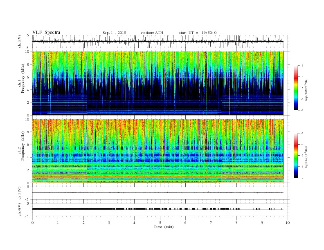
Task: Click the 'ch.3(V)' axis label
Action: pyautogui.click(x=20, y=193)
